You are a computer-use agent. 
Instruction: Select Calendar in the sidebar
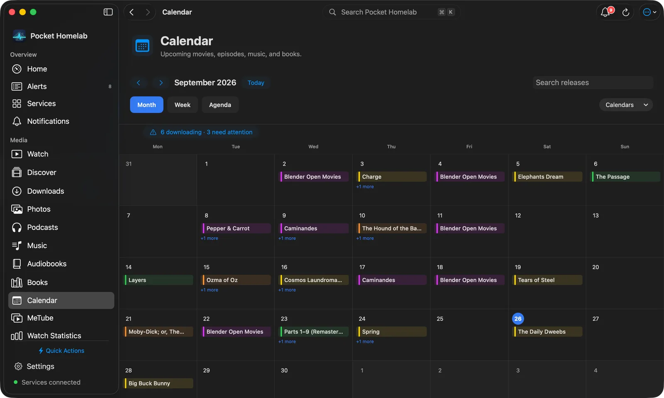tap(61, 300)
